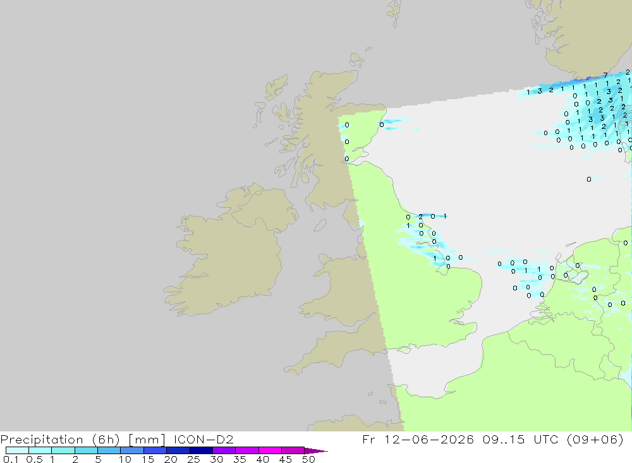
Task: Click the legend scale value "0.1"
Action: [11, 459]
